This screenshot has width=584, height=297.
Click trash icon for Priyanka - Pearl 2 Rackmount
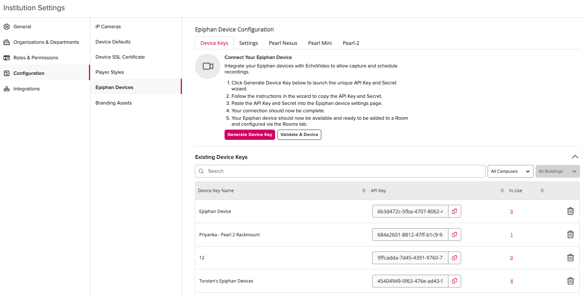click(x=570, y=234)
